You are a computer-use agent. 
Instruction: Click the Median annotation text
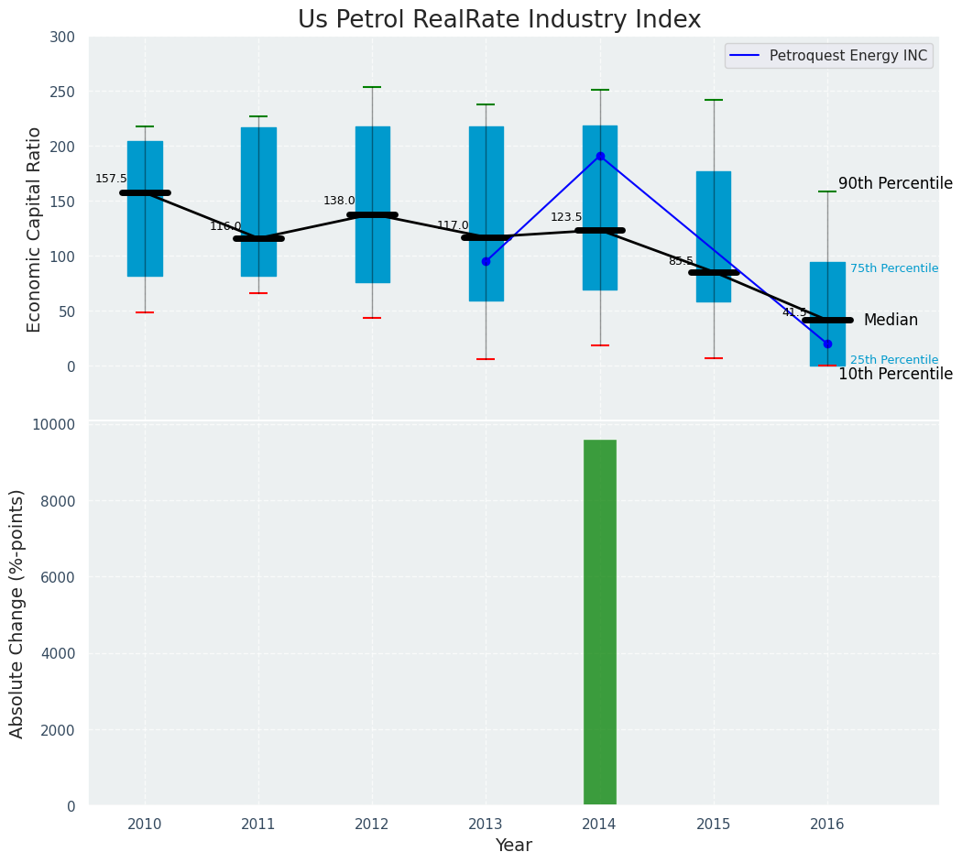[890, 320]
